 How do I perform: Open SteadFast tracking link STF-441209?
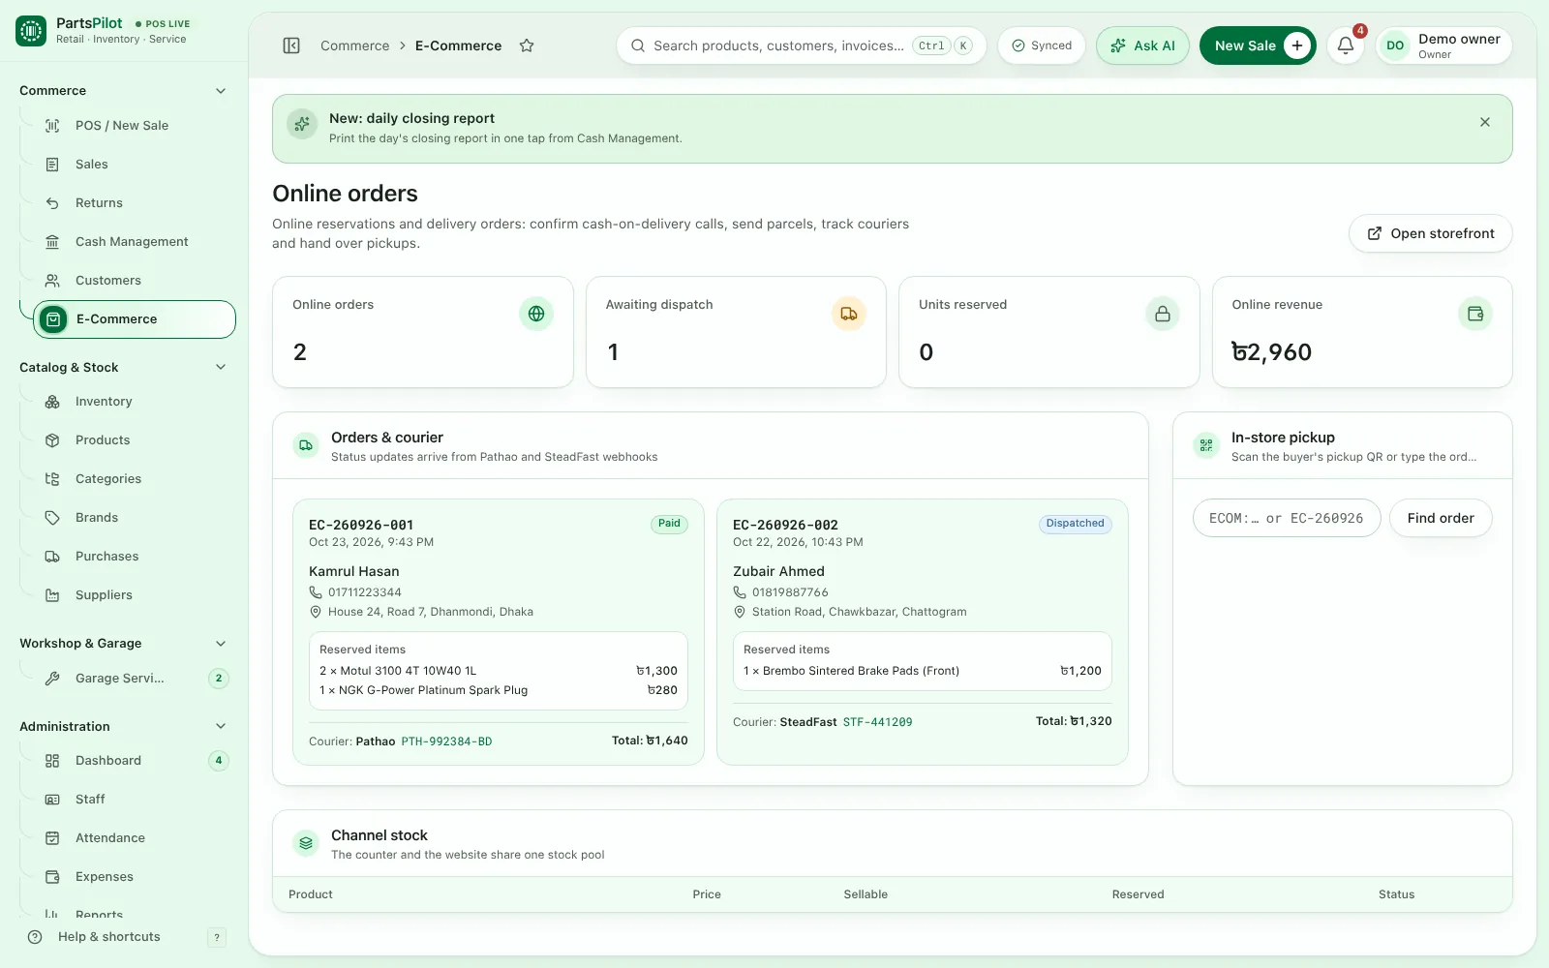[877, 722]
